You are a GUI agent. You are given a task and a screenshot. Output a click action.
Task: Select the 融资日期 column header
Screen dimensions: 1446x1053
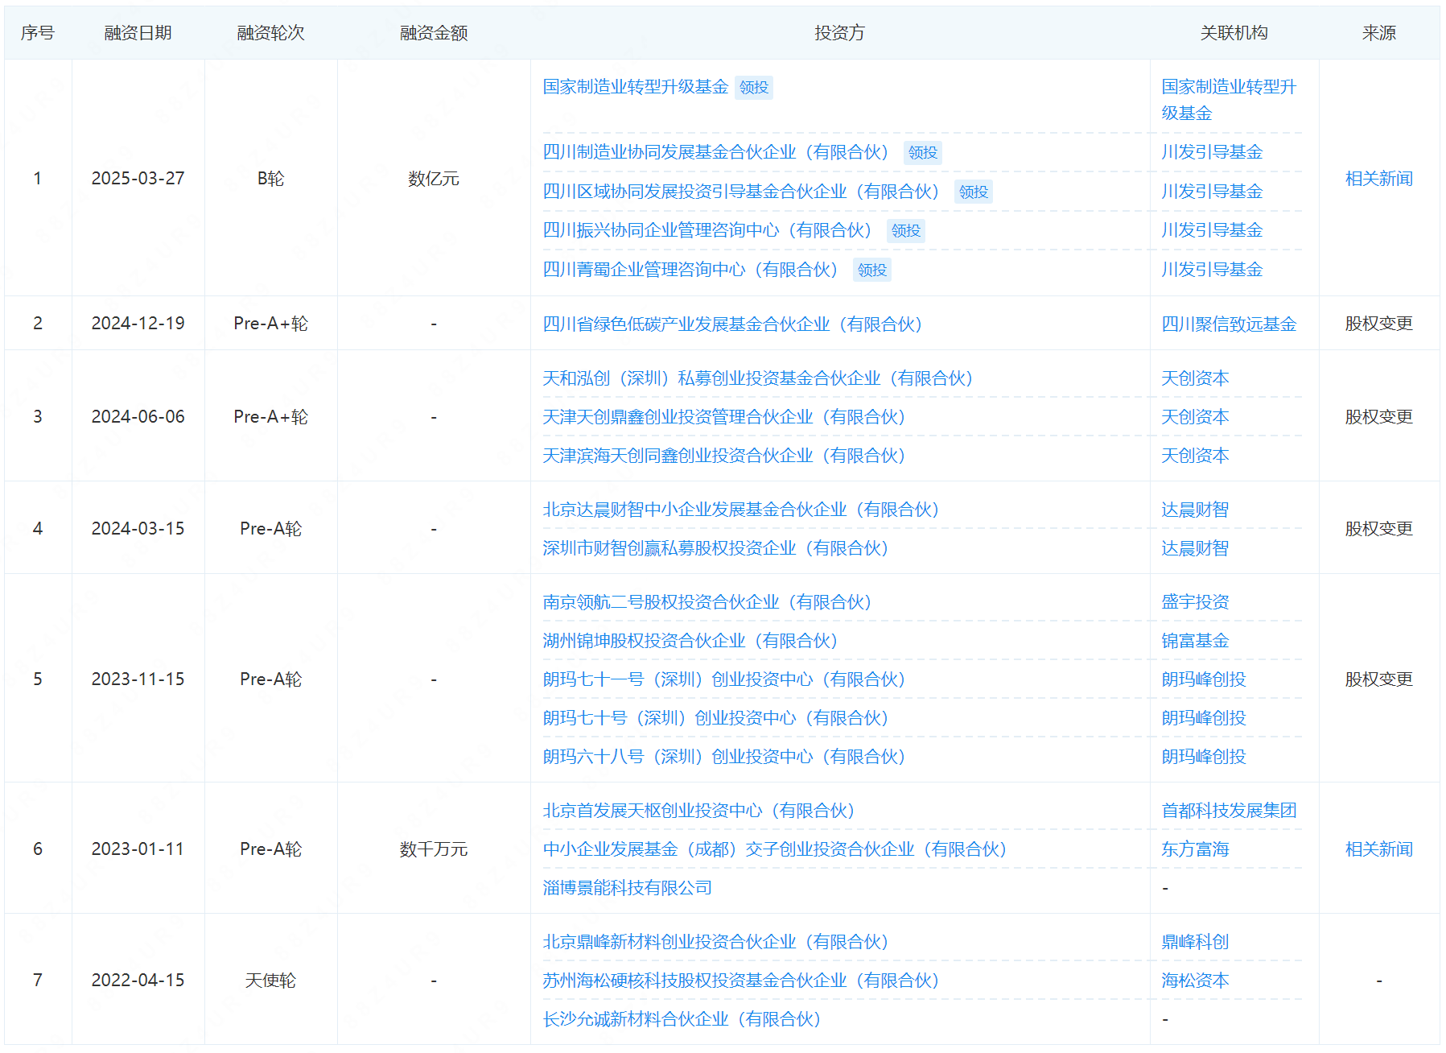point(138,33)
